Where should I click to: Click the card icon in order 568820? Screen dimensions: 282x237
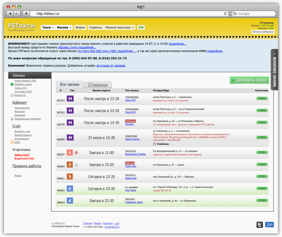pyautogui.click(x=76, y=165)
